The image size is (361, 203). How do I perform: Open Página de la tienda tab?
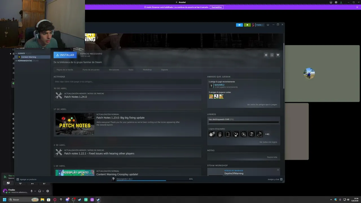65,70
